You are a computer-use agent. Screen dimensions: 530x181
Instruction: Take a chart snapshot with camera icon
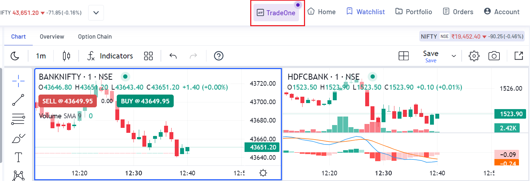pos(494,56)
